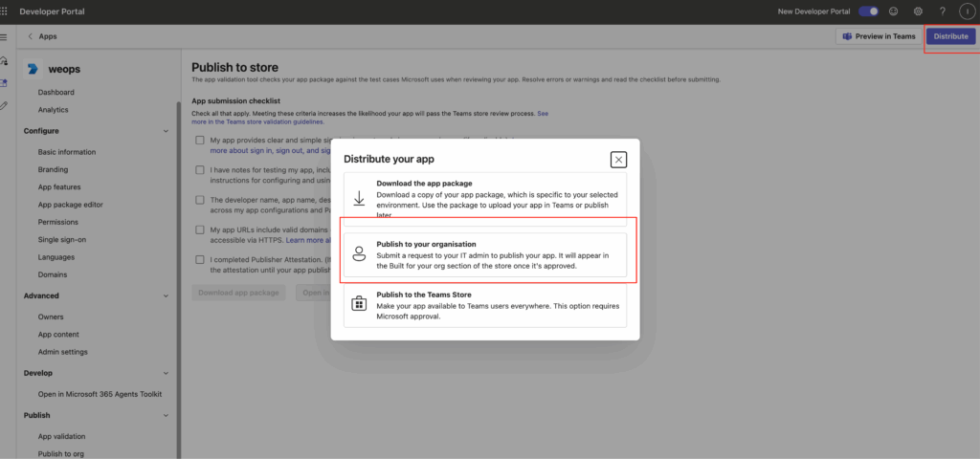
Task: Open Admin settings
Action: tap(62, 352)
